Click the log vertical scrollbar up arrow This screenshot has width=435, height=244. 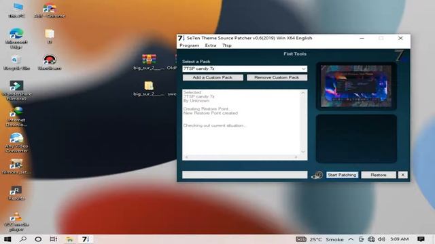point(303,94)
